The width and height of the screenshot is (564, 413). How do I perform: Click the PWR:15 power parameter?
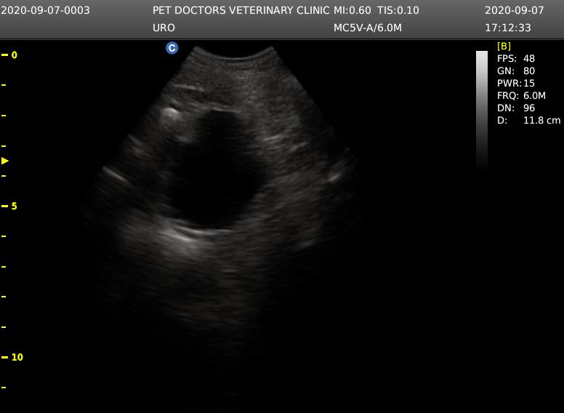click(516, 83)
